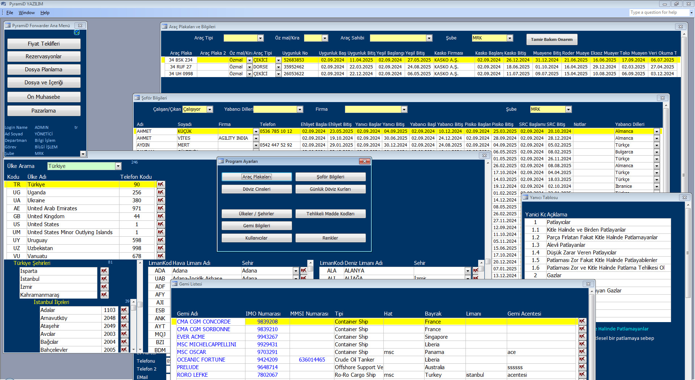
Task: Click Döviz Cinsleri button
Action: (257, 189)
